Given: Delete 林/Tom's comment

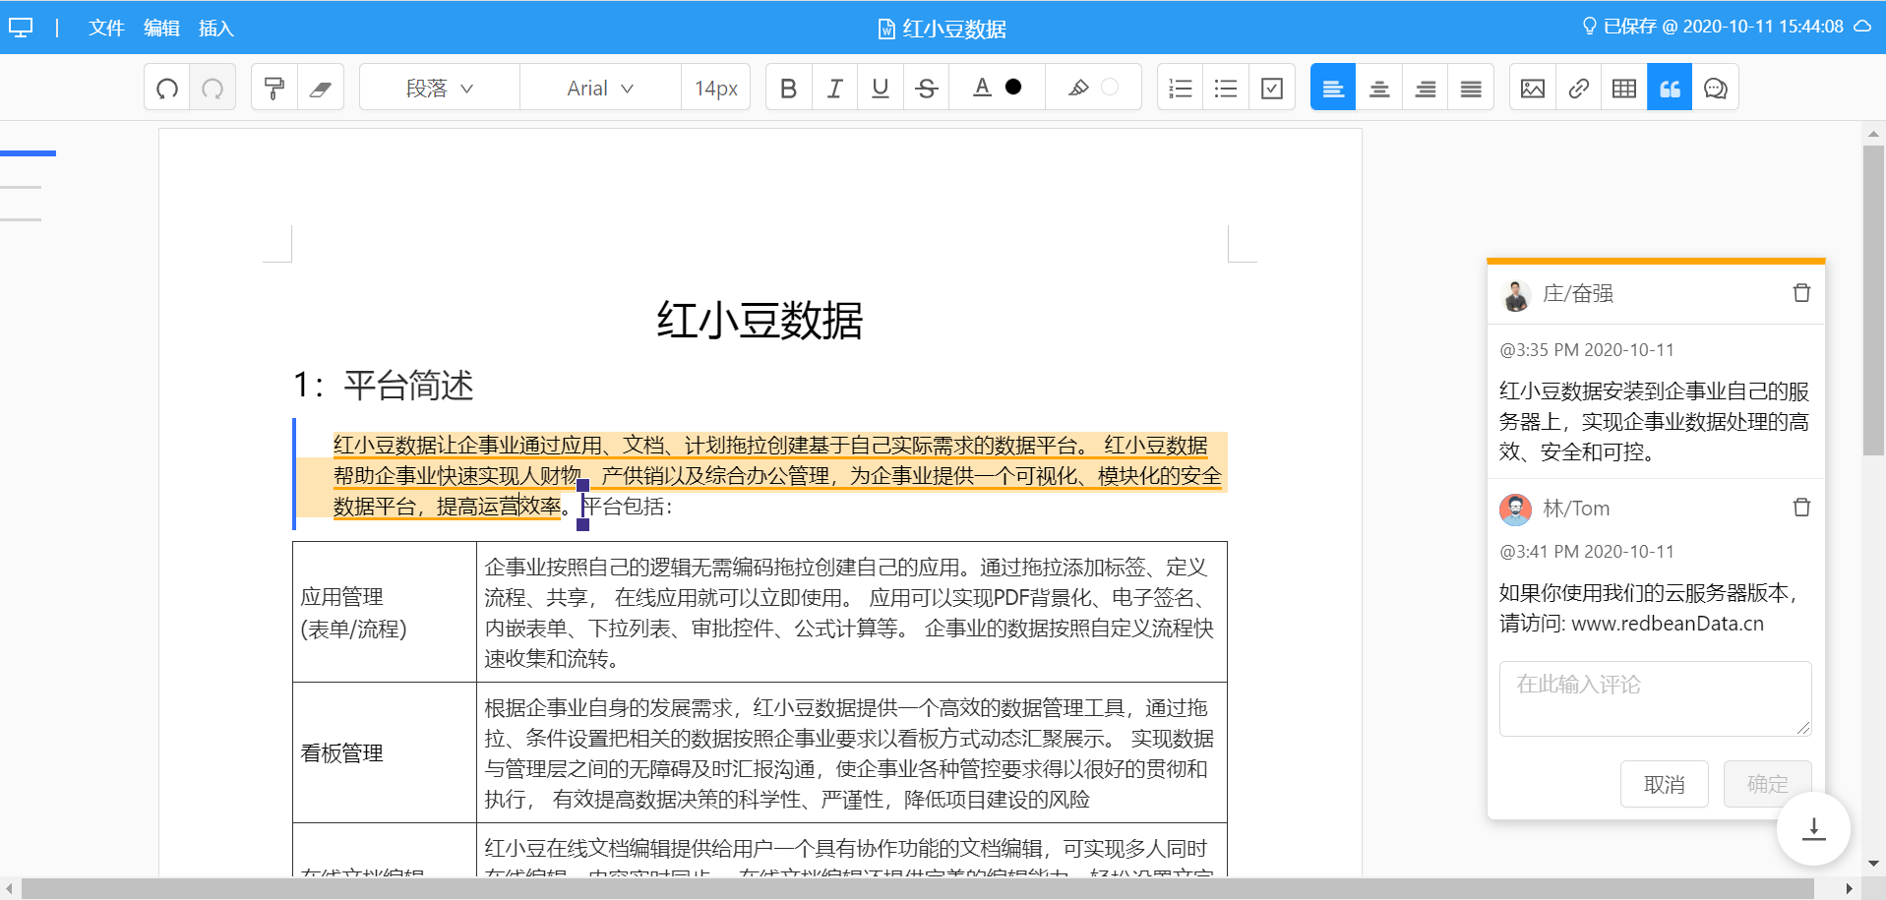Looking at the screenshot, I should coord(1801,508).
